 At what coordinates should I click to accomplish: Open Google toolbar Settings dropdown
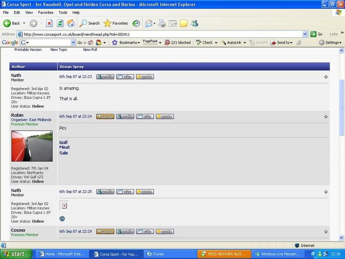tap(330, 42)
